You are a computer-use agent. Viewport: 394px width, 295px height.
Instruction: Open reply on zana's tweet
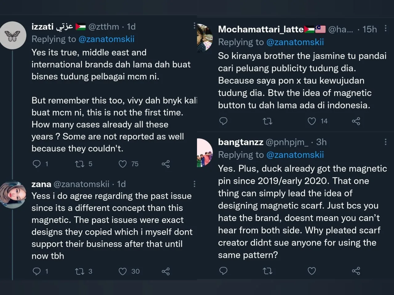pyautogui.click(x=37, y=271)
